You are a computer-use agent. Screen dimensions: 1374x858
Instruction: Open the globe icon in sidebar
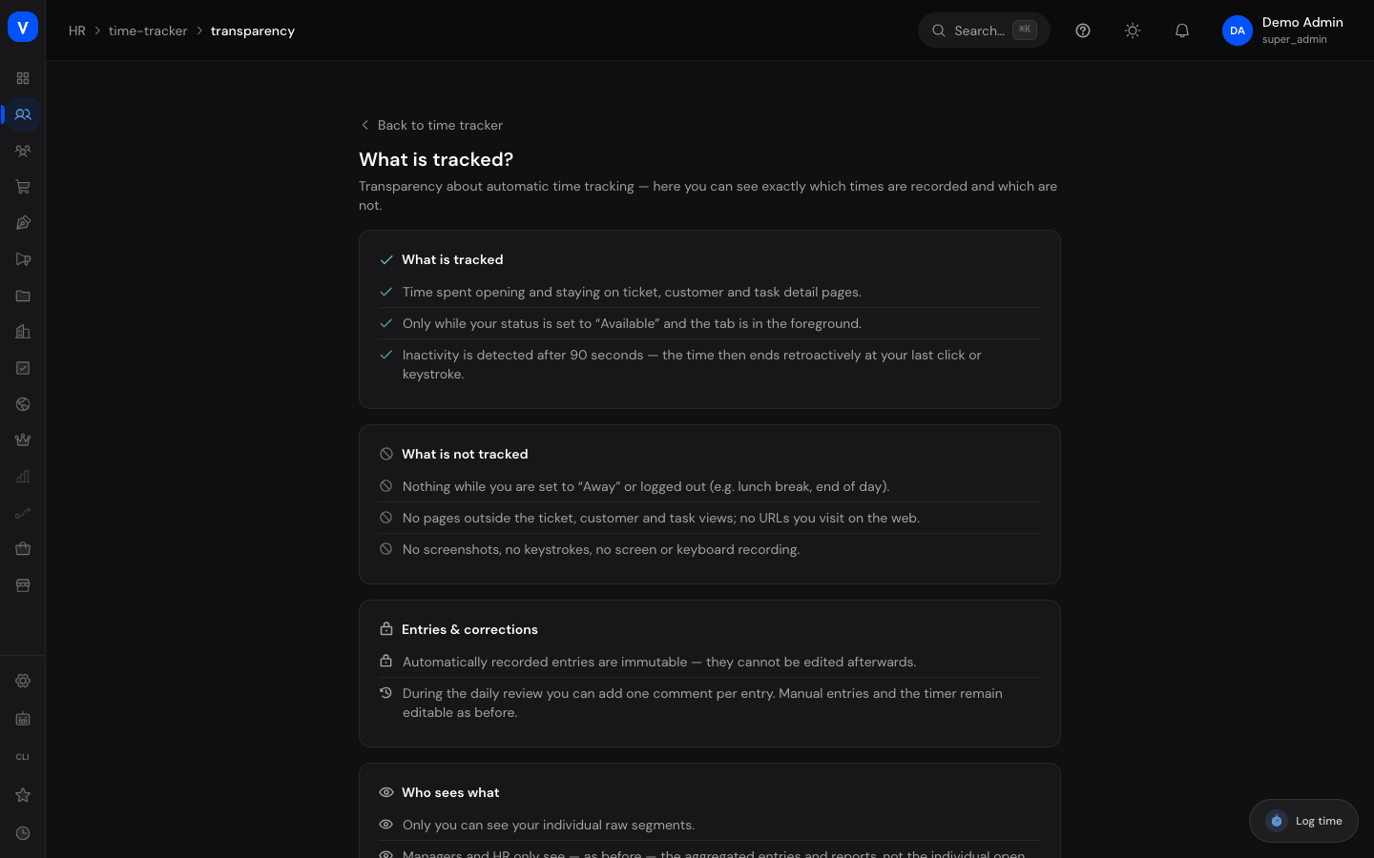[x=23, y=404]
